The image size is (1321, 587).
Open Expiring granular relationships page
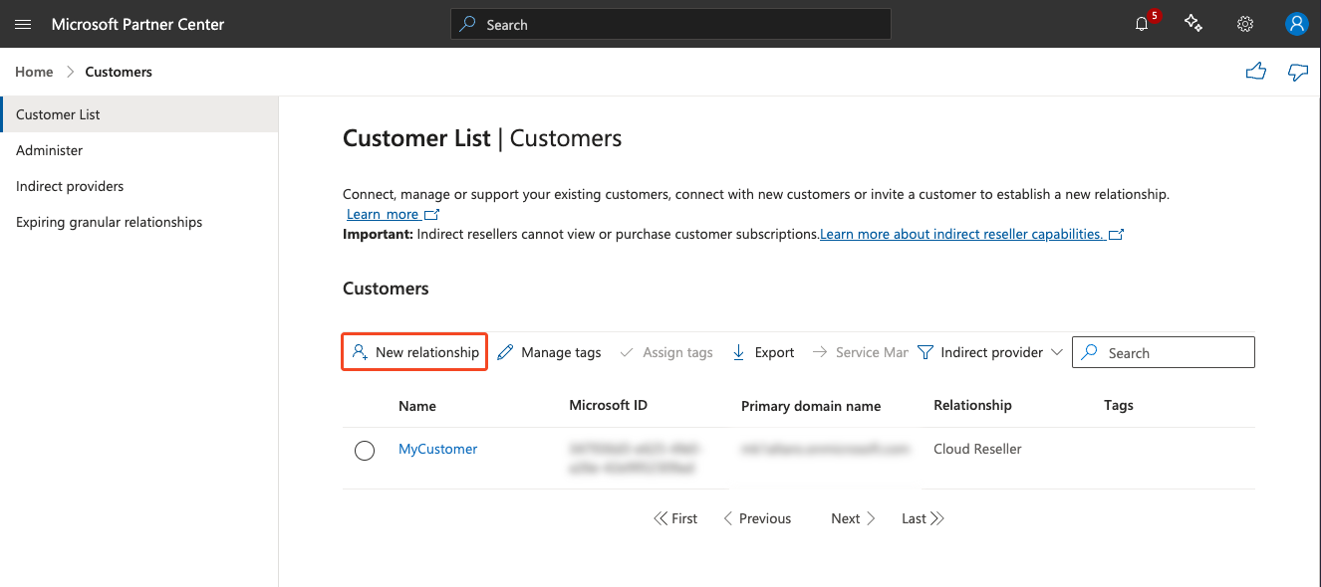[109, 222]
